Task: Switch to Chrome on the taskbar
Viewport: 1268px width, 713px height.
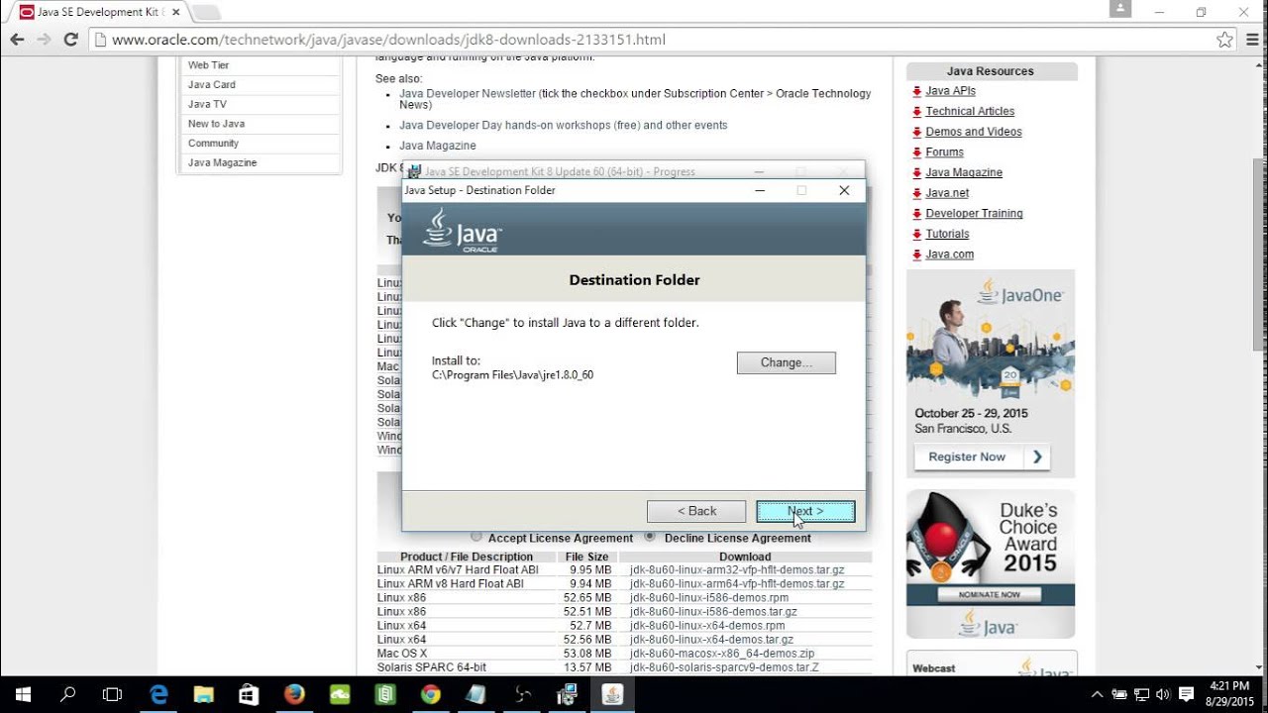Action: pos(430,694)
